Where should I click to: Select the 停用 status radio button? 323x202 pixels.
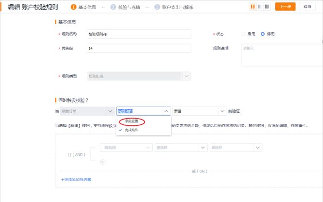pos(262,34)
